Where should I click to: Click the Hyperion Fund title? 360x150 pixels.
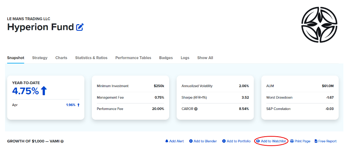pos(40,27)
